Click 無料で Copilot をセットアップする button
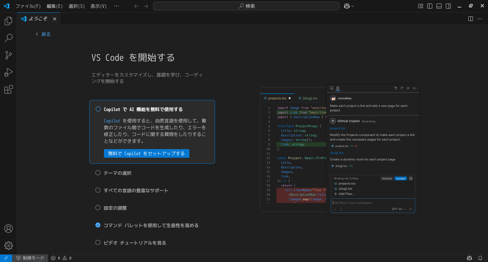This screenshot has height=262, width=488. click(x=146, y=153)
